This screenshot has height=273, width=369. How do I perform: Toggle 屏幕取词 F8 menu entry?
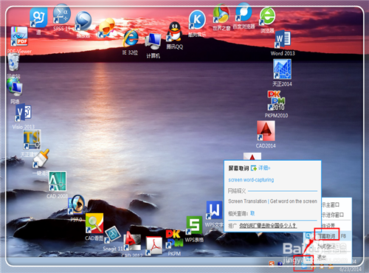(x=328, y=236)
